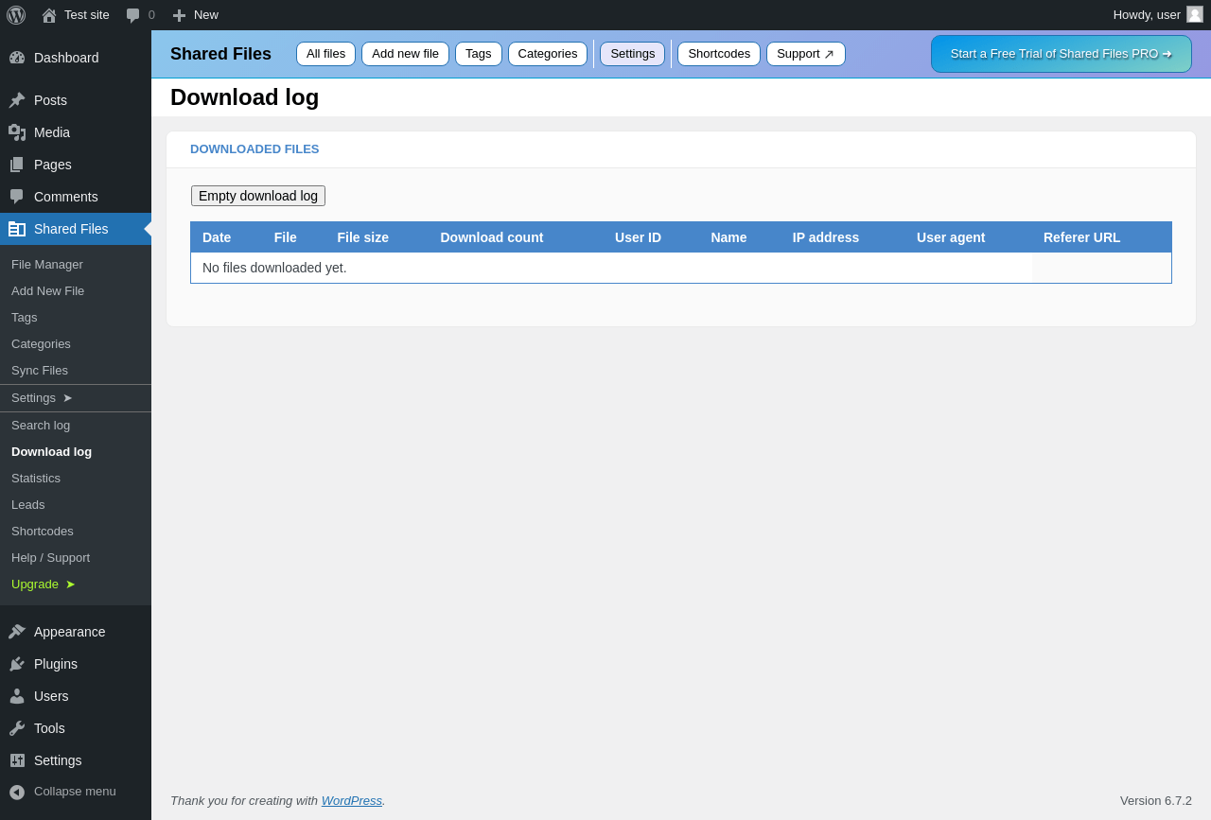Click the Appearance paintbrush icon

coord(17,632)
